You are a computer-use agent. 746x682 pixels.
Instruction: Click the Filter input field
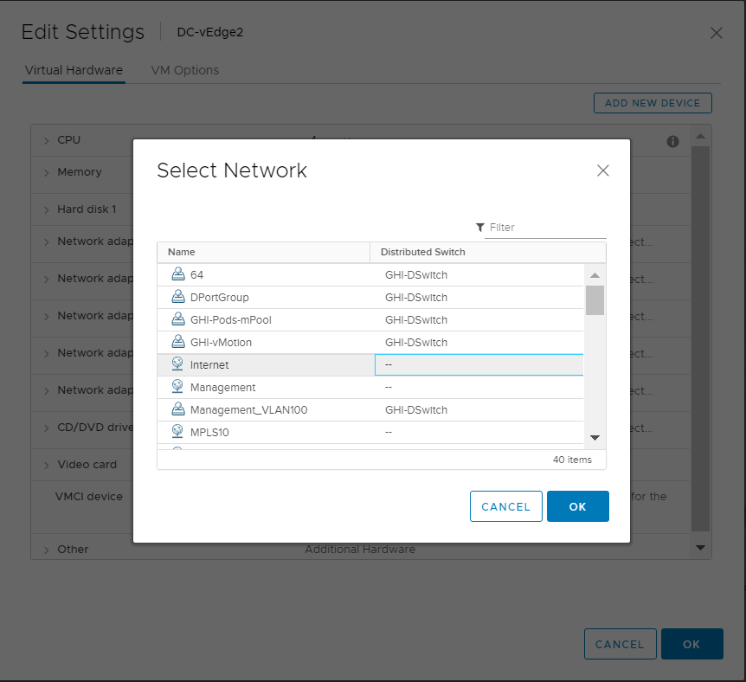[x=545, y=228]
